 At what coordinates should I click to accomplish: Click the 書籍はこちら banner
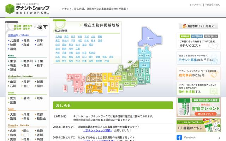pyautogui.click(x=198, y=125)
